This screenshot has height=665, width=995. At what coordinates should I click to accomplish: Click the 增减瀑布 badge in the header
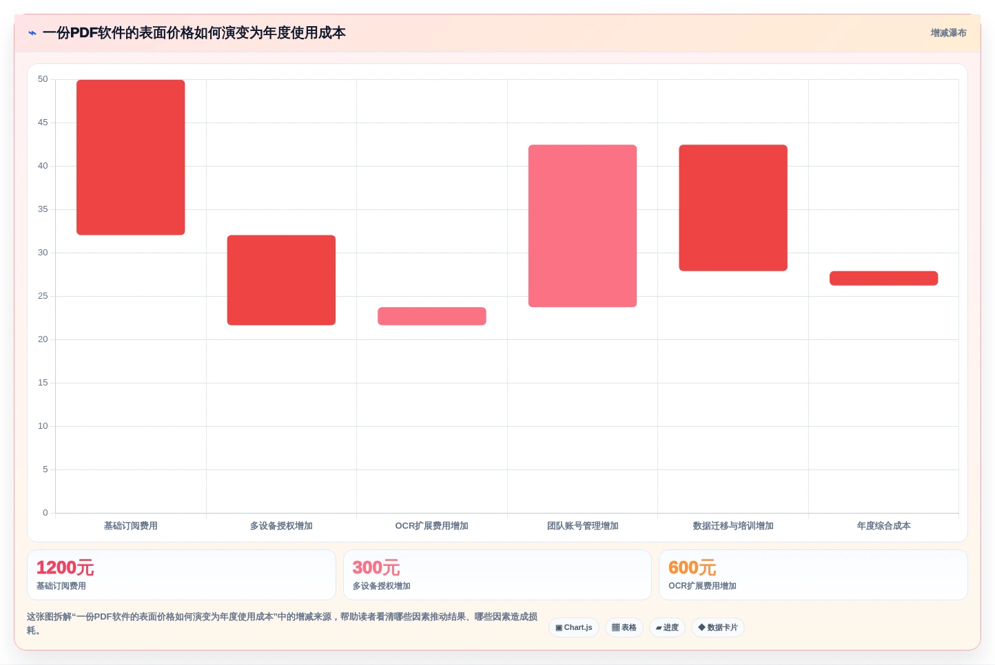pyautogui.click(x=948, y=33)
